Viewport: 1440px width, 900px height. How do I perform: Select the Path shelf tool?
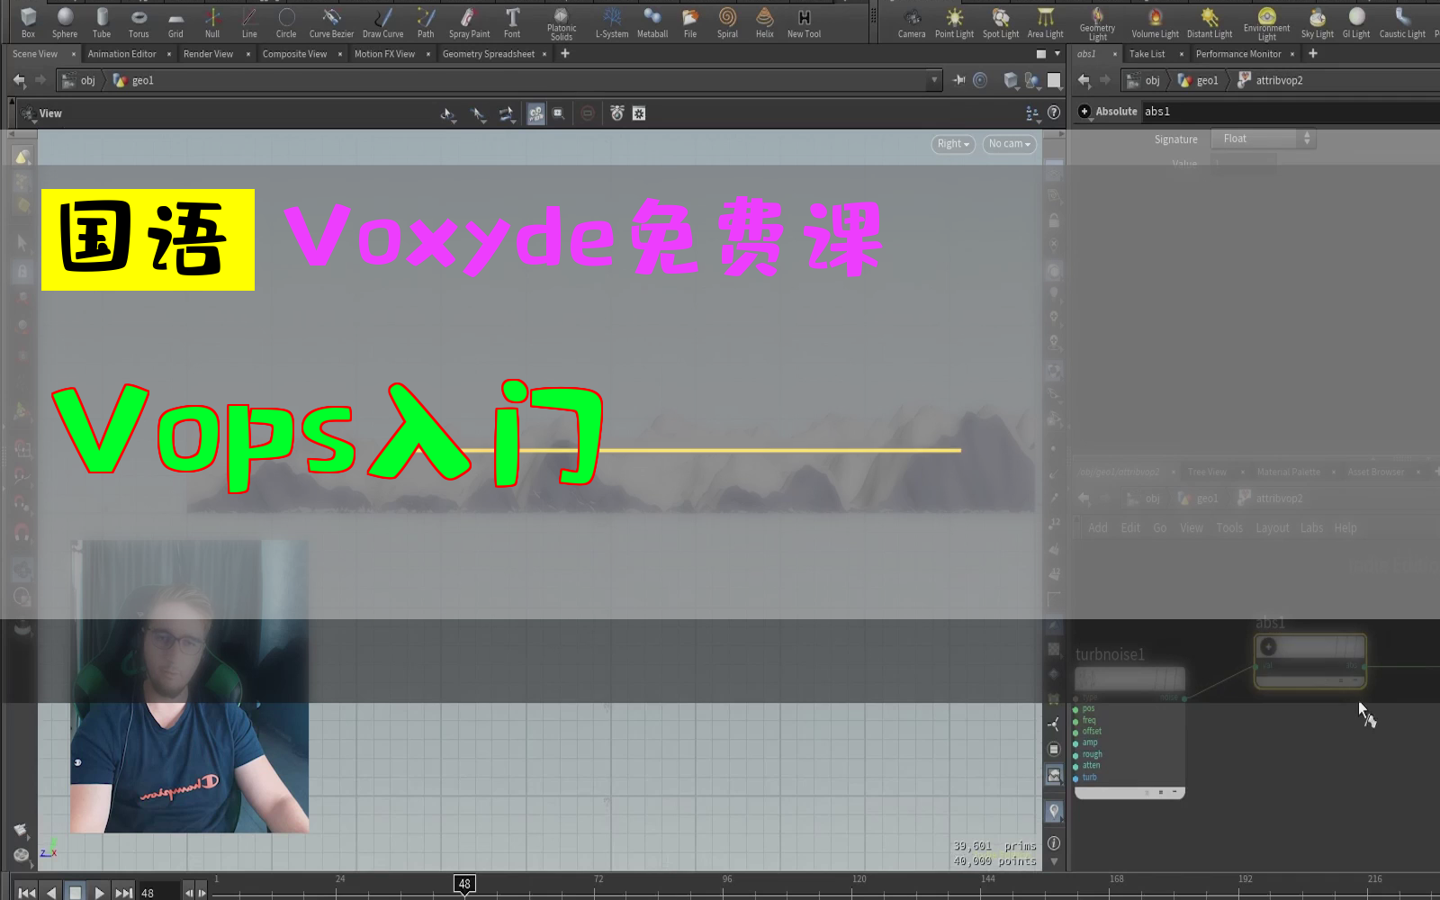coord(426,22)
